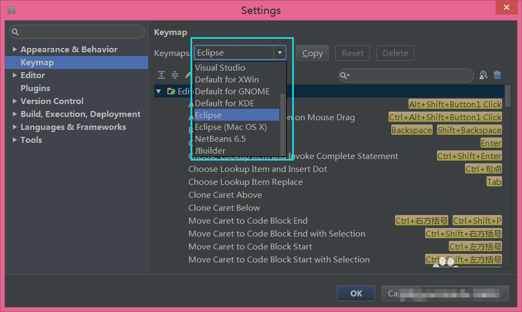Open Languages & Frameworks label
Viewport: 522px width, 312px height.
[73, 127]
